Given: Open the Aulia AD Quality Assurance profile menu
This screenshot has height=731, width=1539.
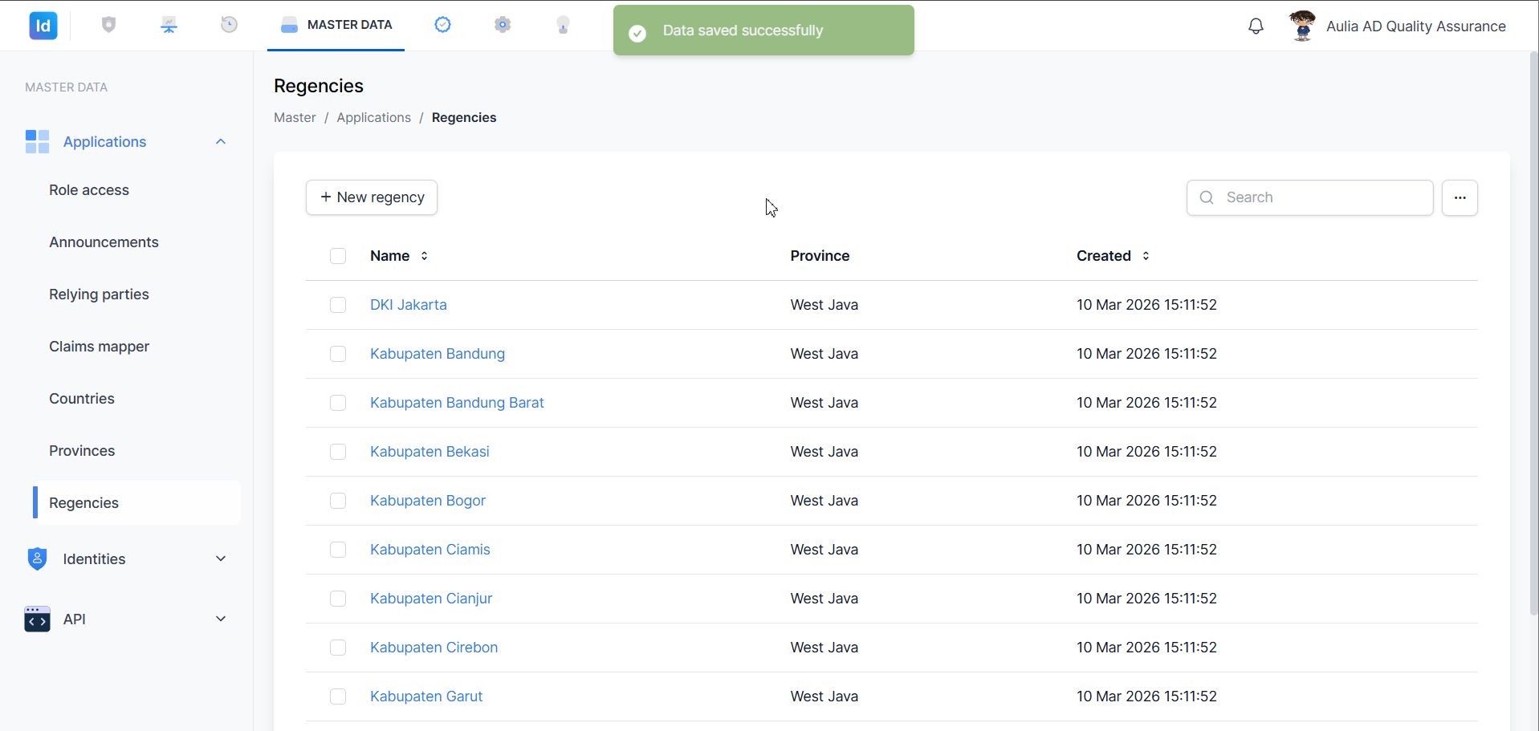Looking at the screenshot, I should 1415,26.
